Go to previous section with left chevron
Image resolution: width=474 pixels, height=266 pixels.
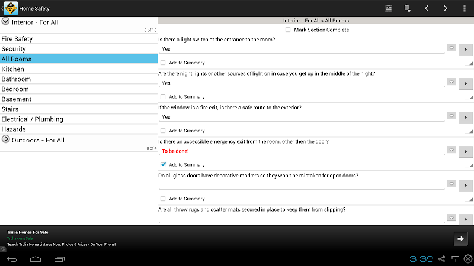427,8
